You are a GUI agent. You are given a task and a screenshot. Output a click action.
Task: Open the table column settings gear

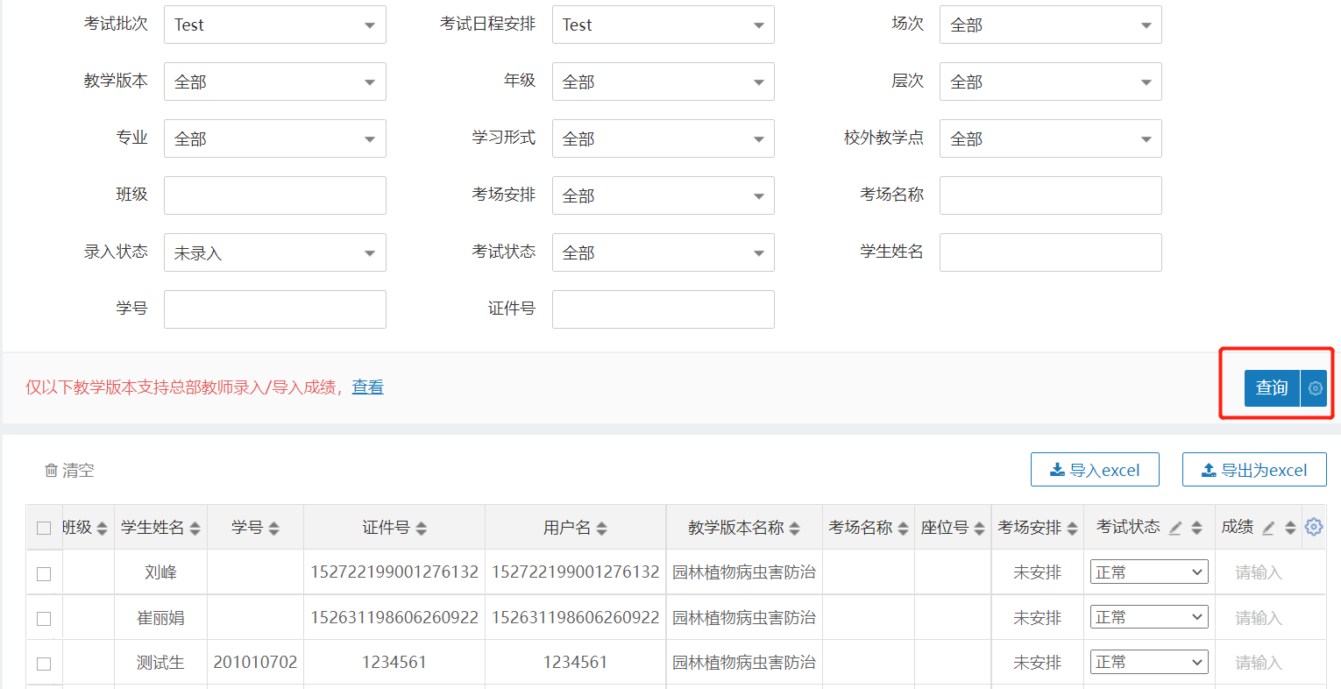[x=1313, y=527]
